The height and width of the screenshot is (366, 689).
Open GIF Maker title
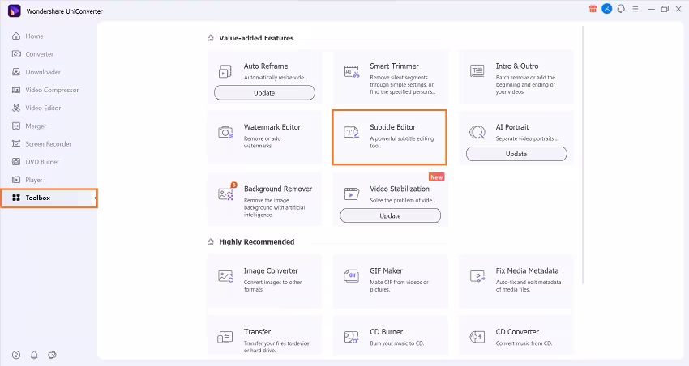point(386,270)
